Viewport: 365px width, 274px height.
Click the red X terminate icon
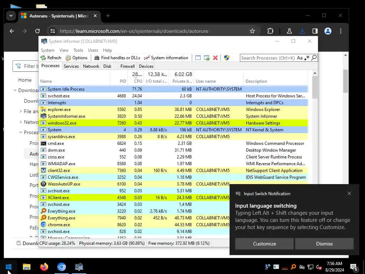click(215, 58)
